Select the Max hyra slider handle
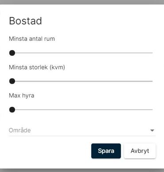 pos(12,110)
